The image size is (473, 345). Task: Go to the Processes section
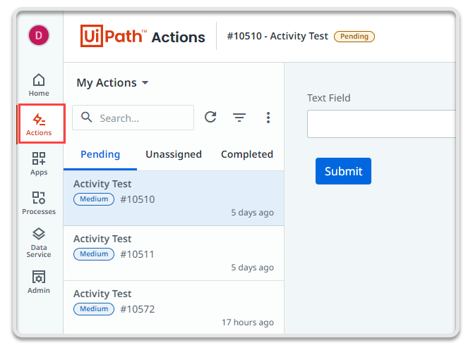[39, 203]
